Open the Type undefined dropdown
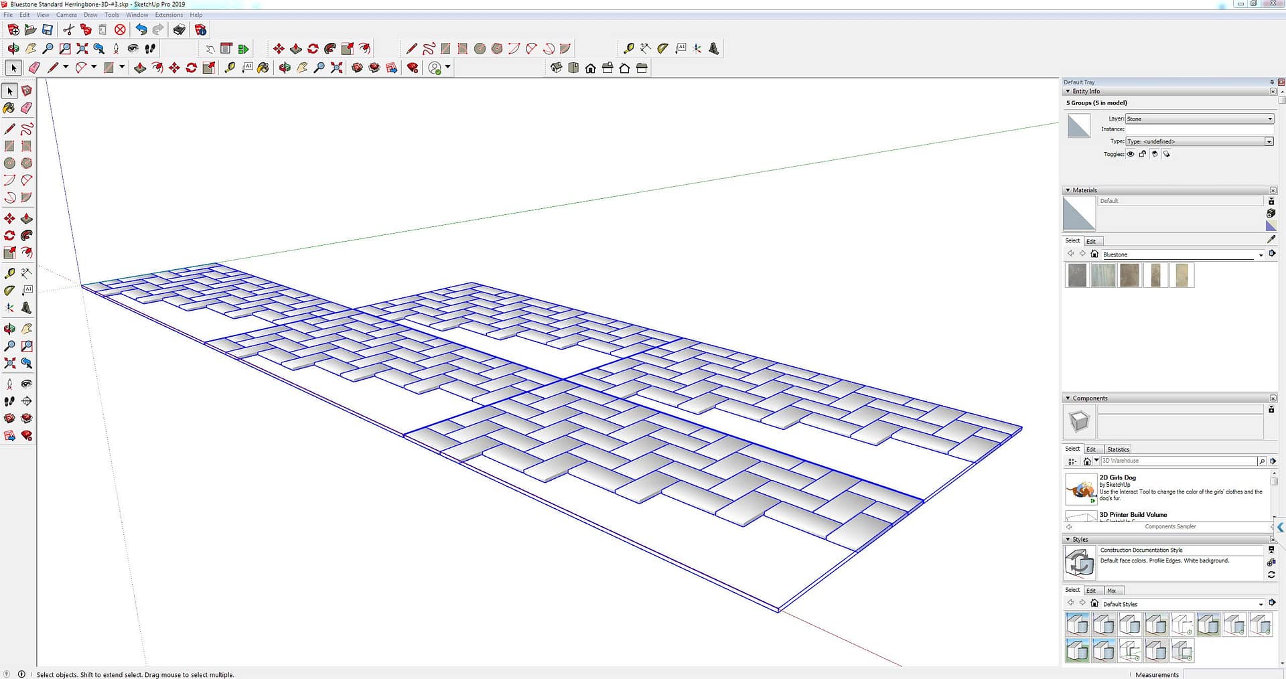 [x=1199, y=141]
